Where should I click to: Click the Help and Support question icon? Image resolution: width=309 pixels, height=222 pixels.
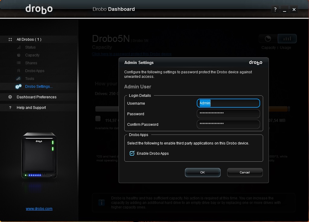pyautogui.click(x=10, y=108)
